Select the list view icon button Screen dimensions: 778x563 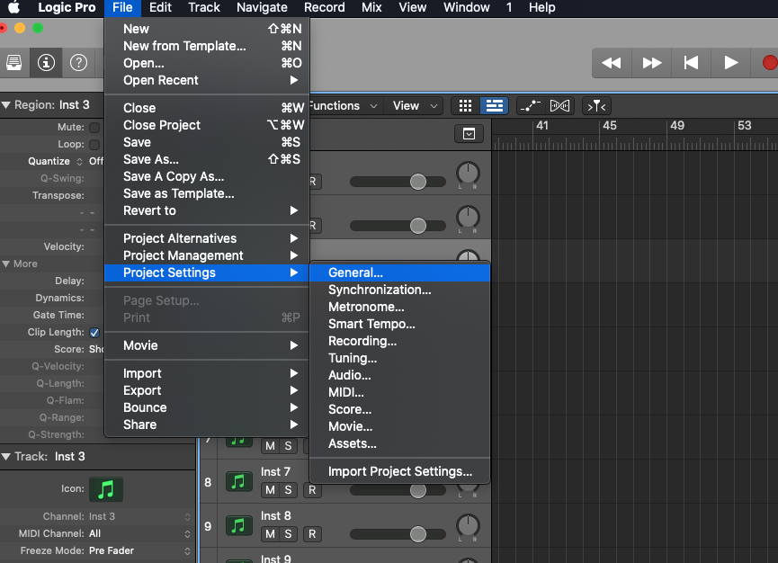pyautogui.click(x=494, y=105)
